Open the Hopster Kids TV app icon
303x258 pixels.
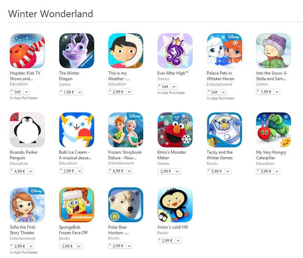pos(27,51)
